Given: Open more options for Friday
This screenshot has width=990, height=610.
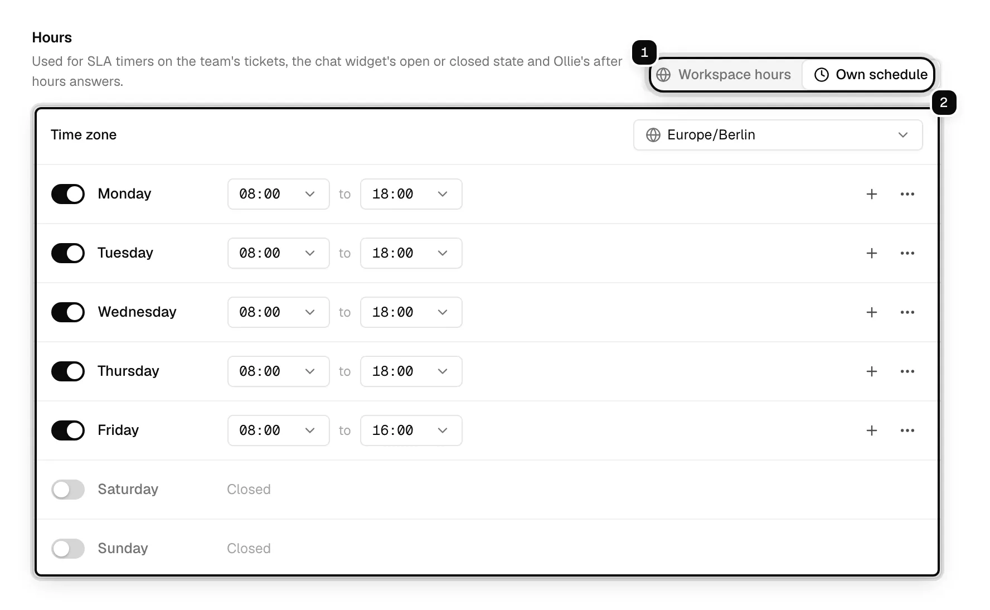Looking at the screenshot, I should [x=907, y=430].
